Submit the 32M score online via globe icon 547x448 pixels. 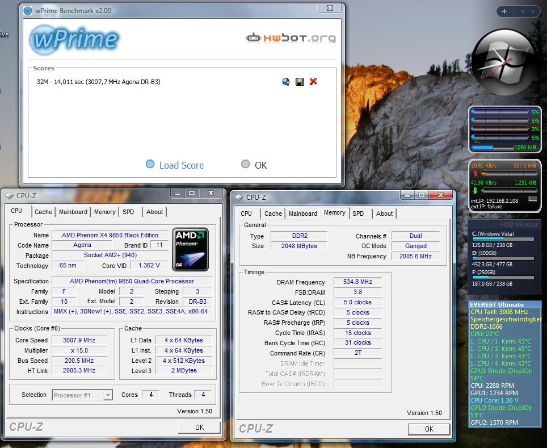pyautogui.click(x=286, y=82)
